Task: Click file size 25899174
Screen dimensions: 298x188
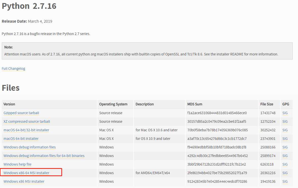Action: (x=268, y=155)
